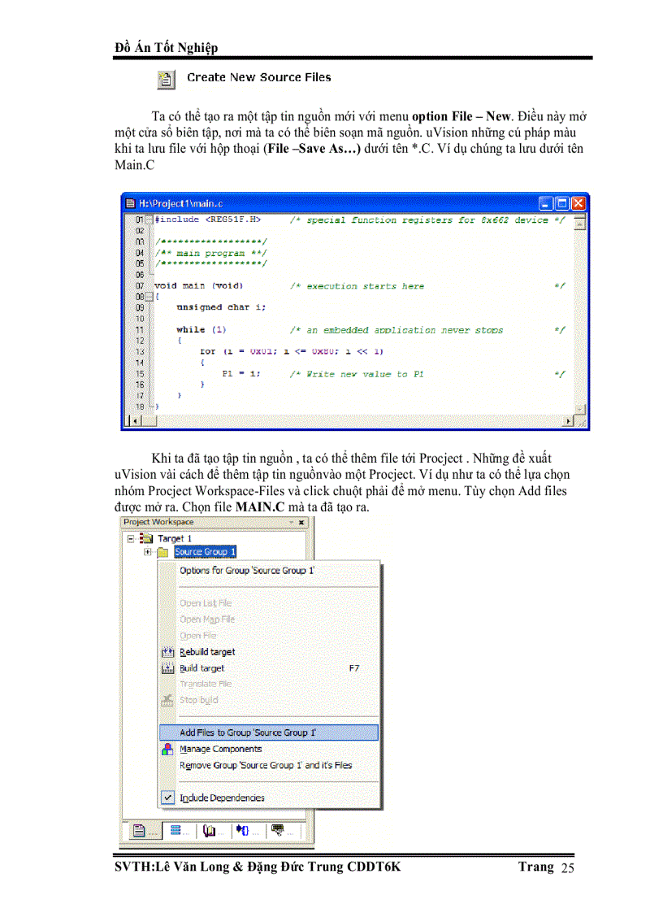Image resolution: width=663 pixels, height=913 pixels.
Task: Click the Create New Source Files icon
Action: click(x=166, y=79)
